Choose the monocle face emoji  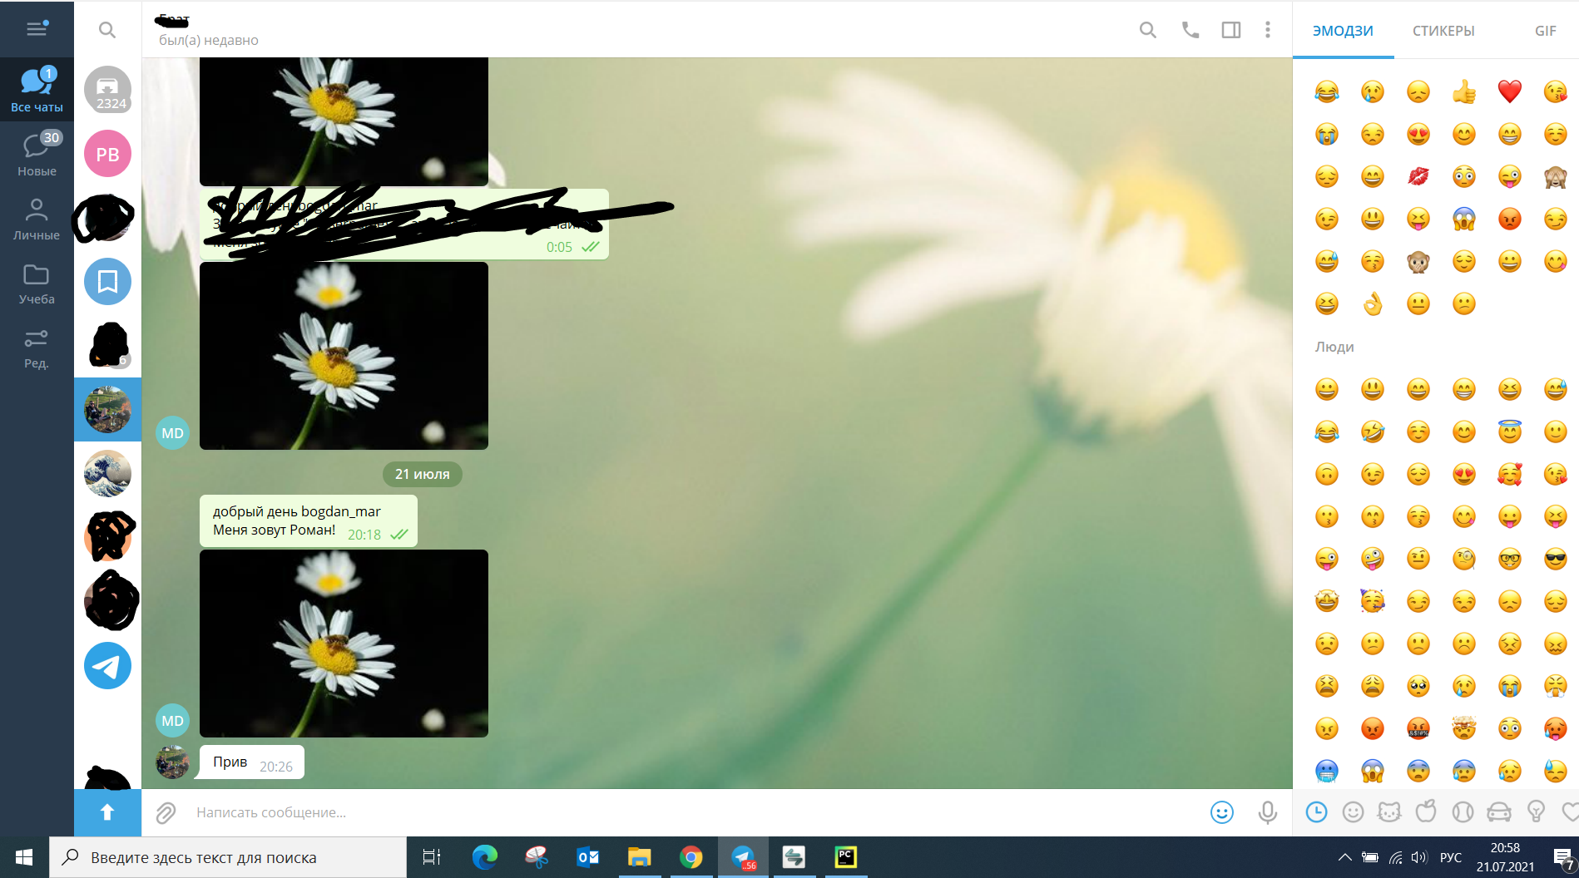[x=1464, y=559]
